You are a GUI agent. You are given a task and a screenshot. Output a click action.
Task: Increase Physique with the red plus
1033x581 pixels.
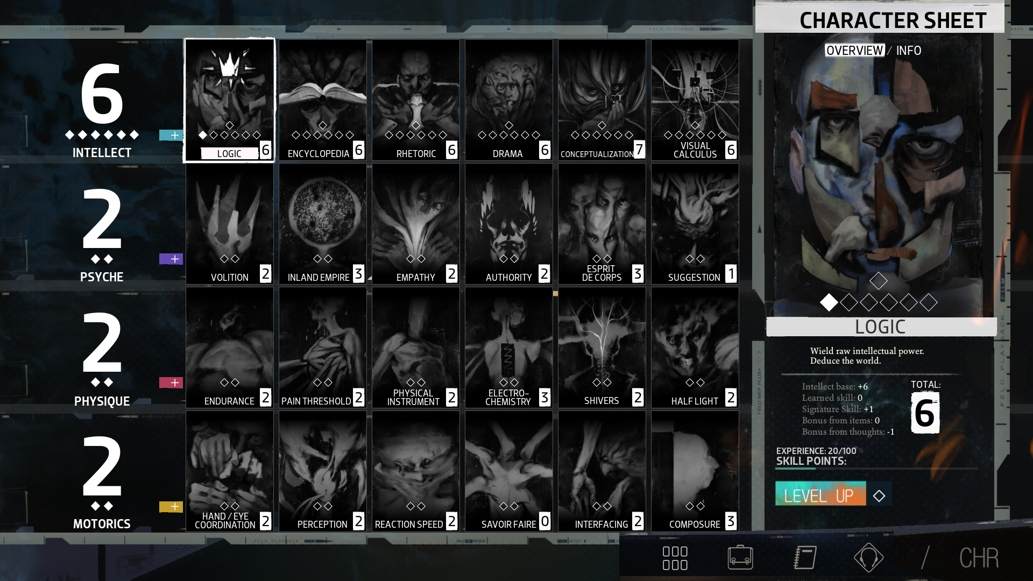coord(171,382)
